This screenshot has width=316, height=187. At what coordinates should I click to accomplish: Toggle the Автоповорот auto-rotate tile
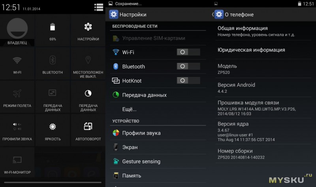pos(88,130)
